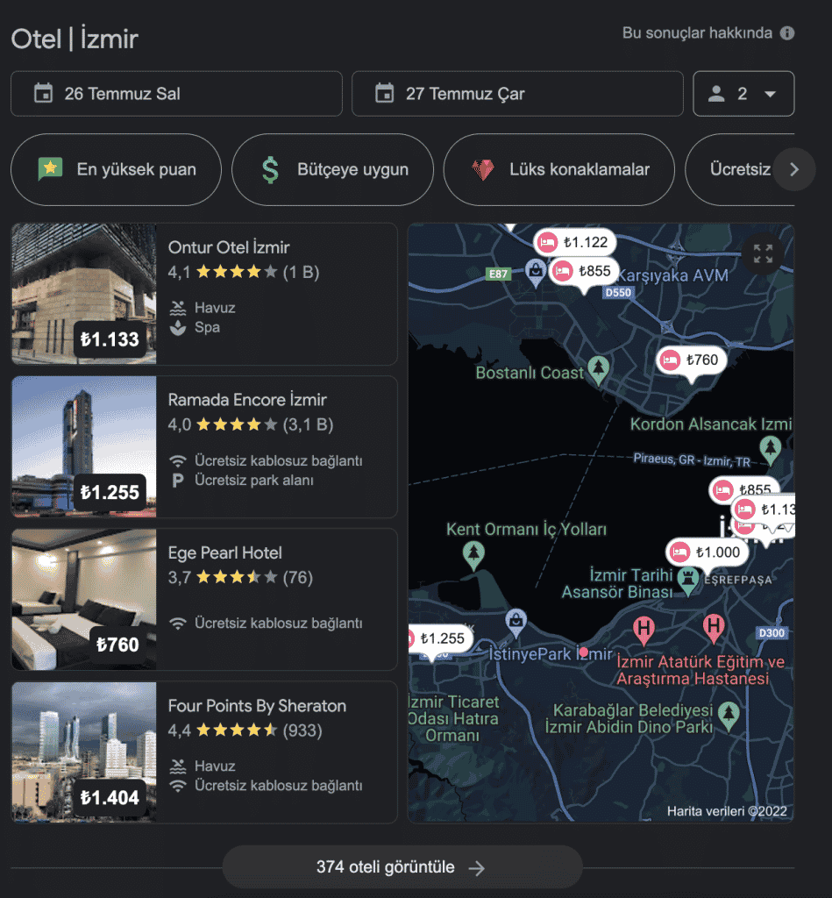Open check-in date 26 Temmuz Sal
Viewport: 832px width, 898px height.
point(176,94)
